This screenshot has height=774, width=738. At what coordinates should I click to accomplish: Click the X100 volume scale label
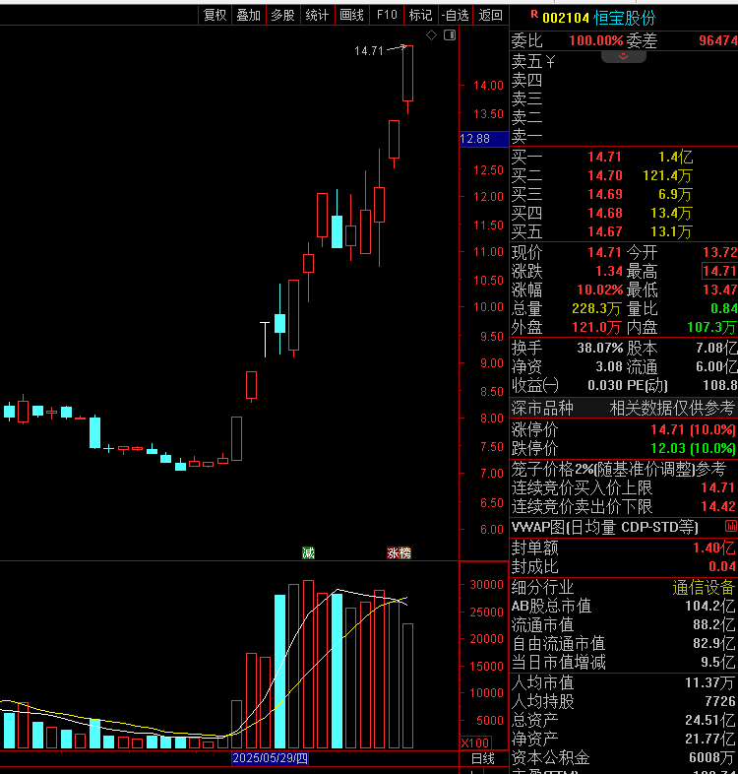[x=475, y=742]
